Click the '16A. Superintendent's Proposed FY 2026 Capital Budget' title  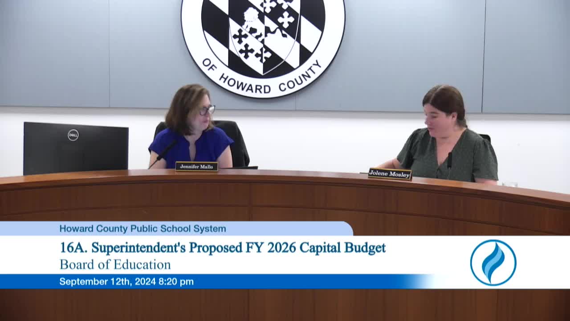click(223, 247)
